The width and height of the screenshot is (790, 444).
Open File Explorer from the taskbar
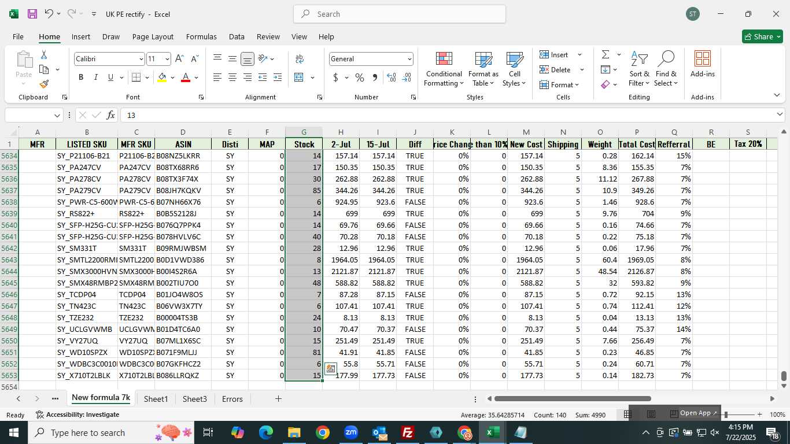294,432
